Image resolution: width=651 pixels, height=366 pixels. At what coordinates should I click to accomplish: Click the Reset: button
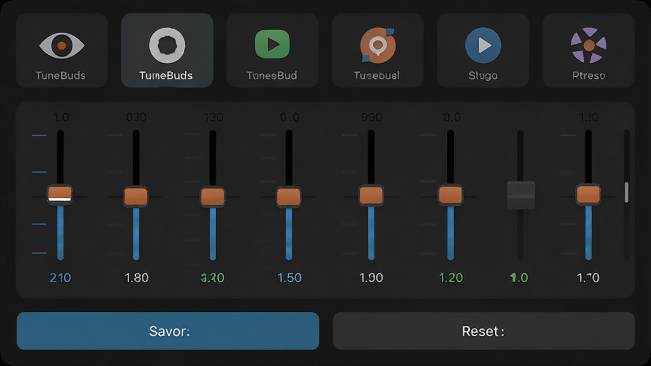(484, 330)
